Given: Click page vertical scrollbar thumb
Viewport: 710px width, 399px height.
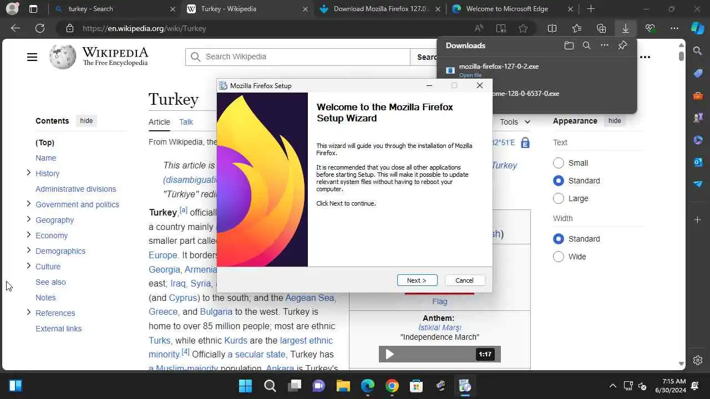Looking at the screenshot, I should (x=681, y=56).
